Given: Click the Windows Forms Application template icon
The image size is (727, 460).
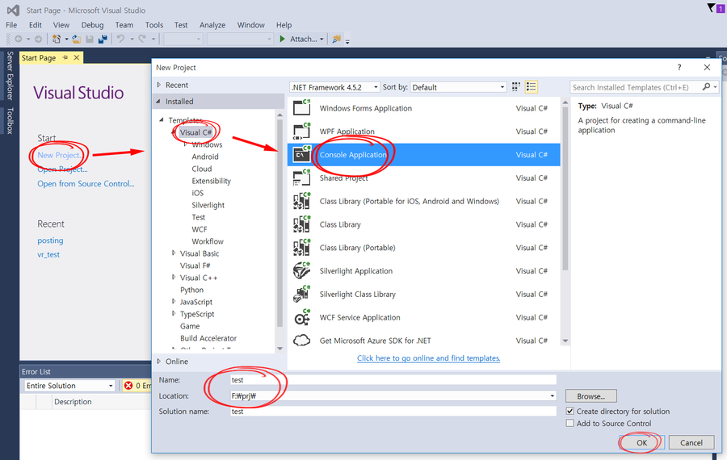Looking at the screenshot, I should pyautogui.click(x=302, y=107).
